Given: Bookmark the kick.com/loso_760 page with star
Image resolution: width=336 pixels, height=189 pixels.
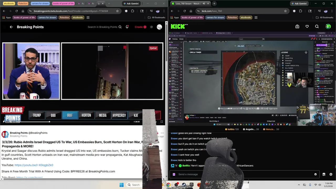Looking at the screenshot, I should (285, 11).
